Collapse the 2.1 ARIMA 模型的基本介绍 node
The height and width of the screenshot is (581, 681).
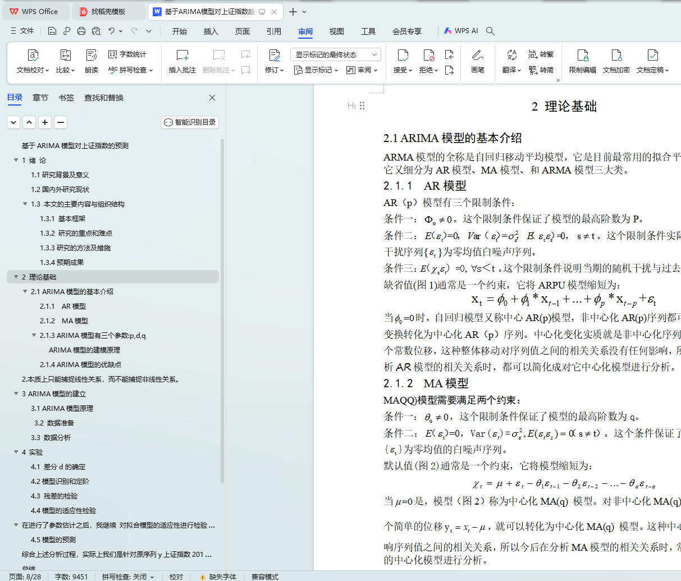point(25,291)
